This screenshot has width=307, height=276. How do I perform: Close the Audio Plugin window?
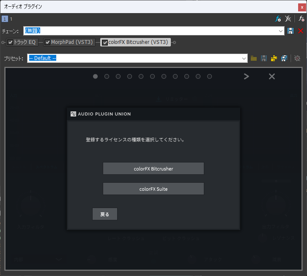[x=302, y=7]
